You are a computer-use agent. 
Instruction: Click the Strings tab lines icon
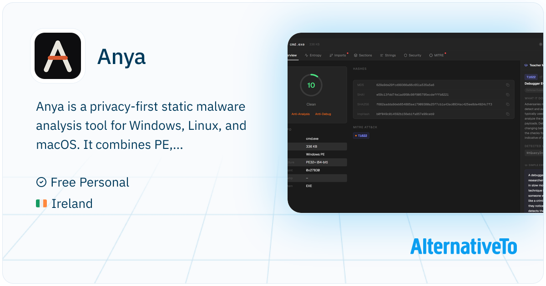click(381, 55)
